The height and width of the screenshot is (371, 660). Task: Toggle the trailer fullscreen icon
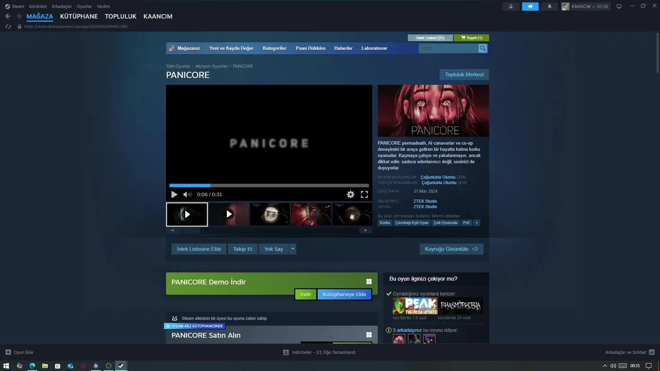coord(364,194)
